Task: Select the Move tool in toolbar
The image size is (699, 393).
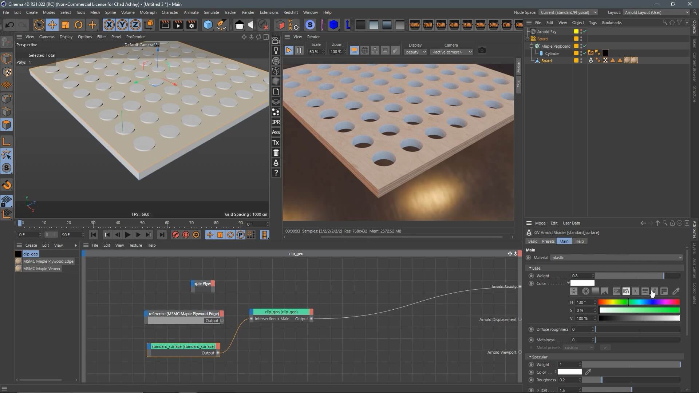Action: tap(52, 25)
